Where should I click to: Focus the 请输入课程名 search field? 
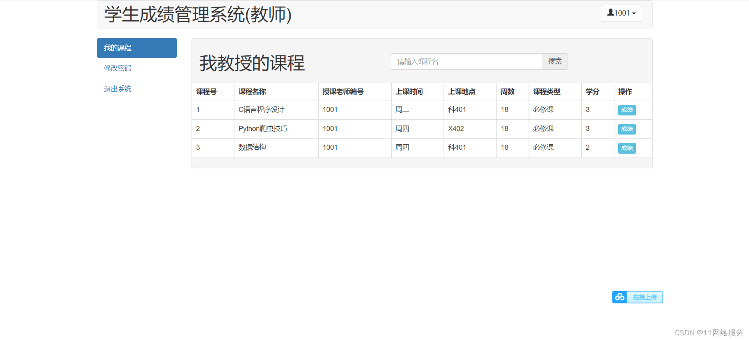[x=467, y=62]
